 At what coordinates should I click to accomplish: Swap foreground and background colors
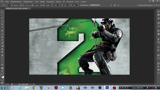[x=3, y=73]
